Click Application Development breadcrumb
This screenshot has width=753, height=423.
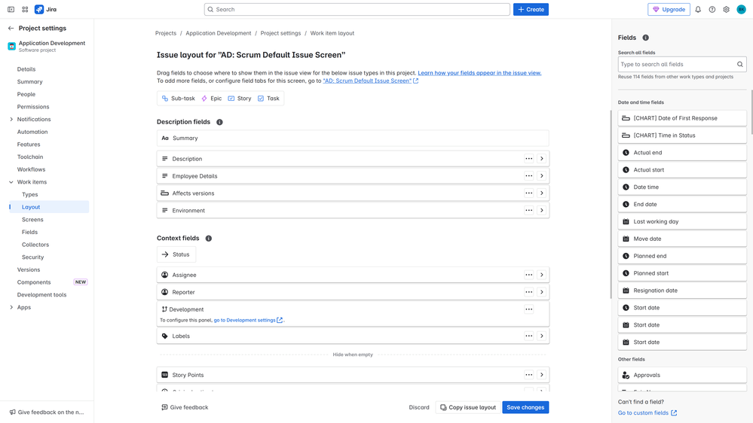[x=219, y=33]
